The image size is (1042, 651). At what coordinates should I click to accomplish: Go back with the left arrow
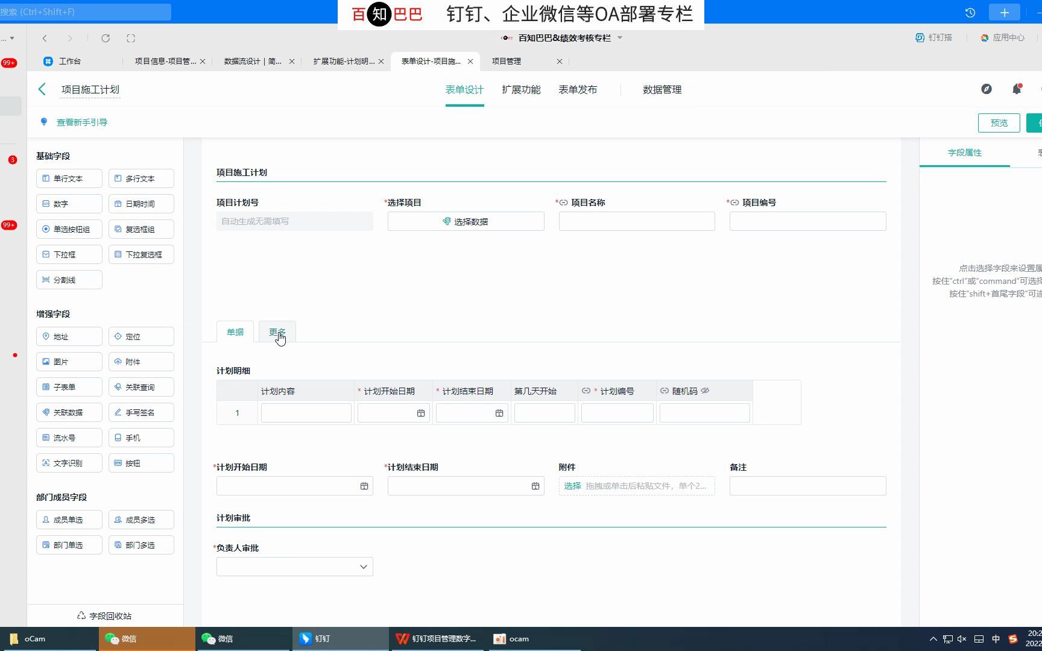tap(42, 89)
